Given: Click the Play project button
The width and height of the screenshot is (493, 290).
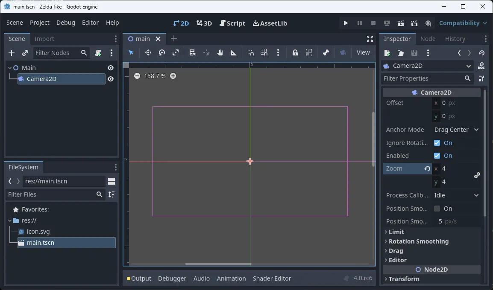Looking at the screenshot, I should pyautogui.click(x=346, y=23).
